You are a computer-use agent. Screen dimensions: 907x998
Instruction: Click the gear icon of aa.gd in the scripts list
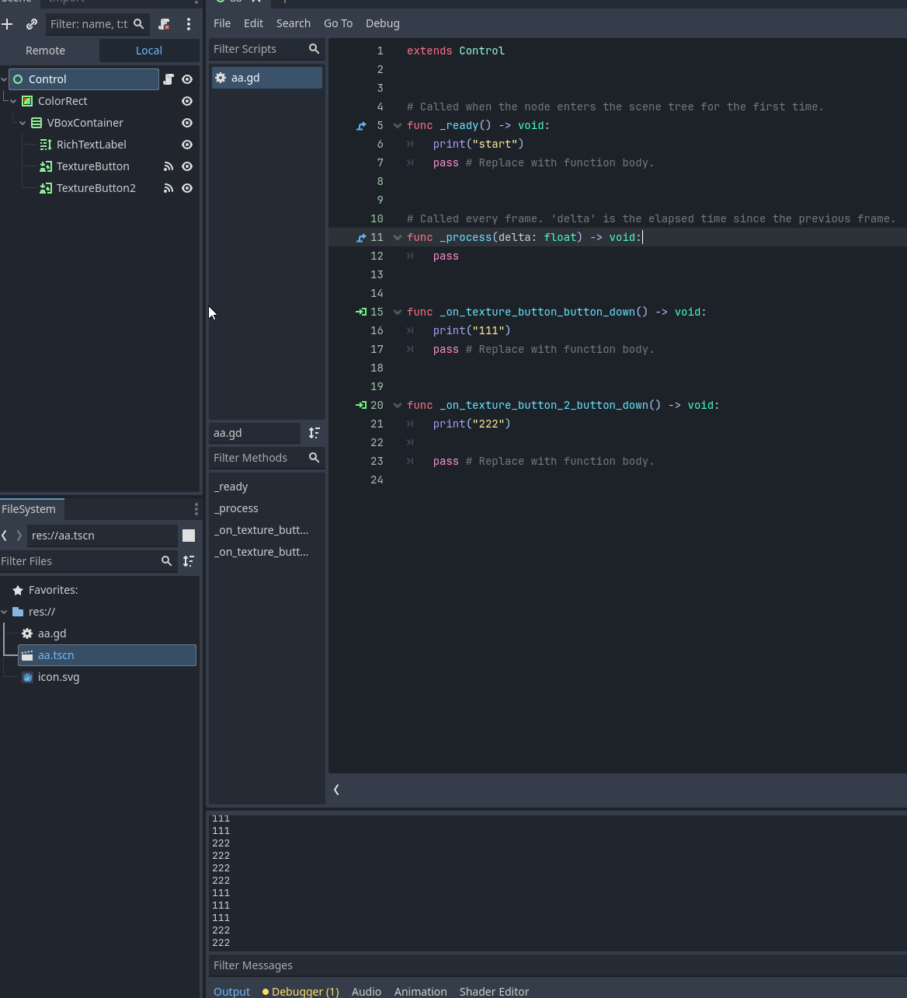pyautogui.click(x=221, y=78)
